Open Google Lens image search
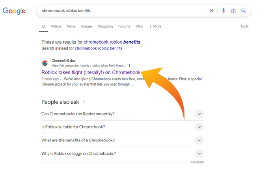276x169 pixels. click(x=233, y=11)
